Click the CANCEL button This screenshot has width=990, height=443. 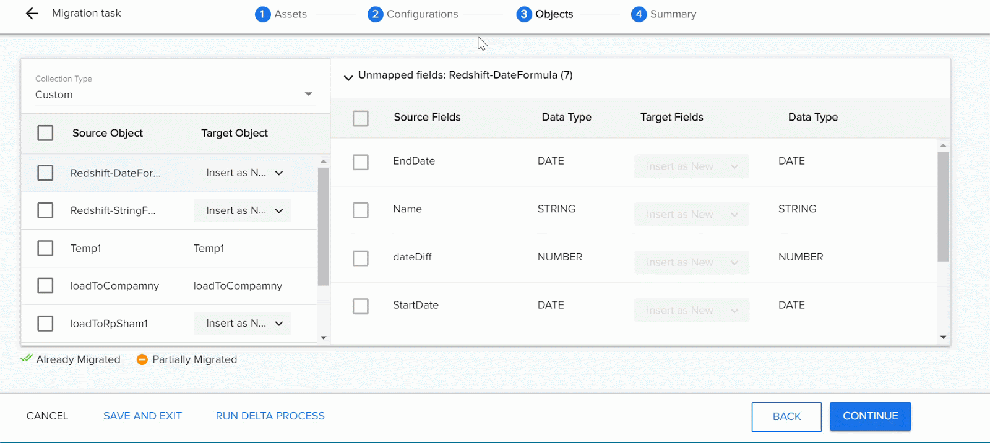coord(47,416)
